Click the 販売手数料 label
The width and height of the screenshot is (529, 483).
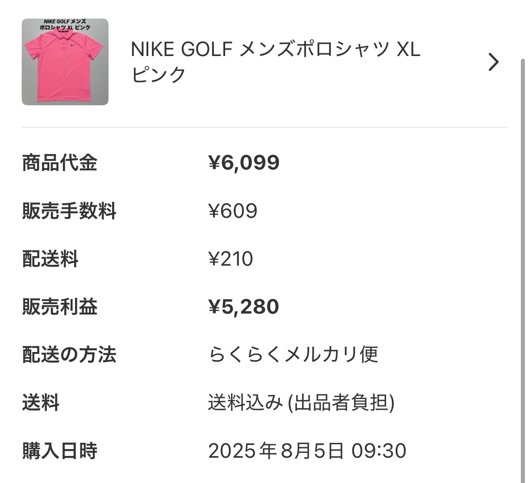click(69, 211)
